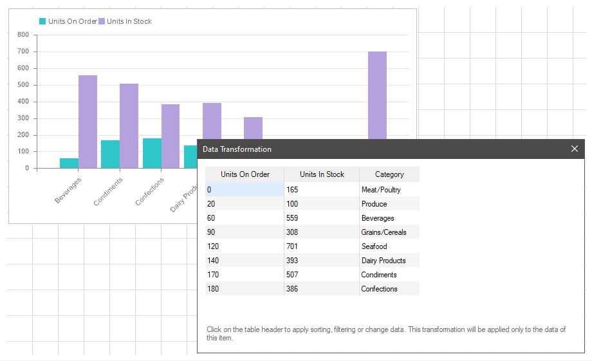Click the purple Units In Stock legend swatch
The width and height of the screenshot is (592, 361).
[x=102, y=21]
